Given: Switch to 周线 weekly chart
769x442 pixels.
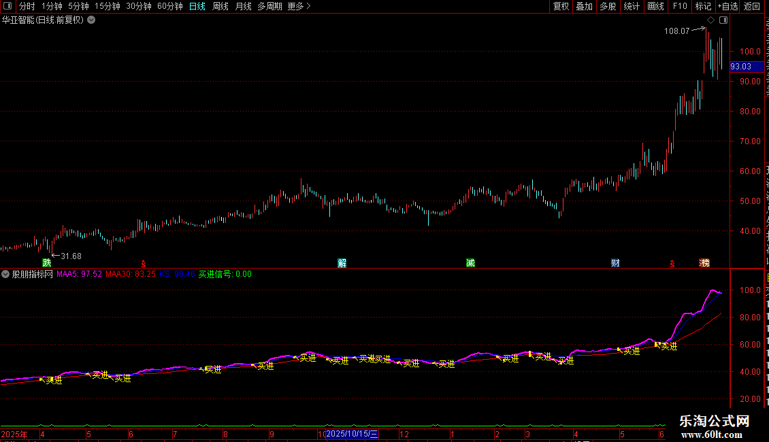Looking at the screenshot, I should 220,6.
